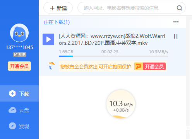Screen dimensions: 192x139
Task: Open the three-dot more options menu
Action: point(176,22)
